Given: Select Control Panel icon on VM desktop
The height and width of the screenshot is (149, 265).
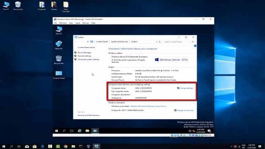Looking at the screenshot, I should point(59,74).
